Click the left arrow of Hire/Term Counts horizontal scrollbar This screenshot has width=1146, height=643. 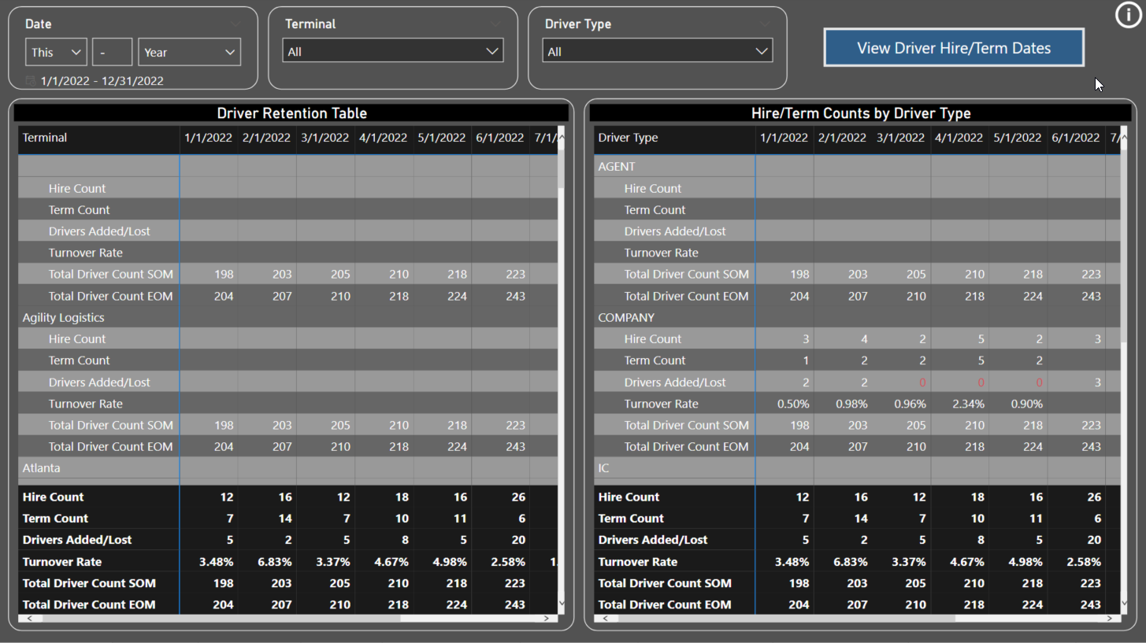(606, 619)
